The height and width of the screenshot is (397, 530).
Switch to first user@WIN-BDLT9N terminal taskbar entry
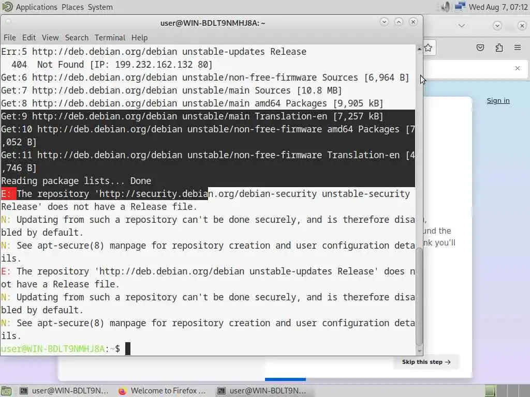[64, 391]
